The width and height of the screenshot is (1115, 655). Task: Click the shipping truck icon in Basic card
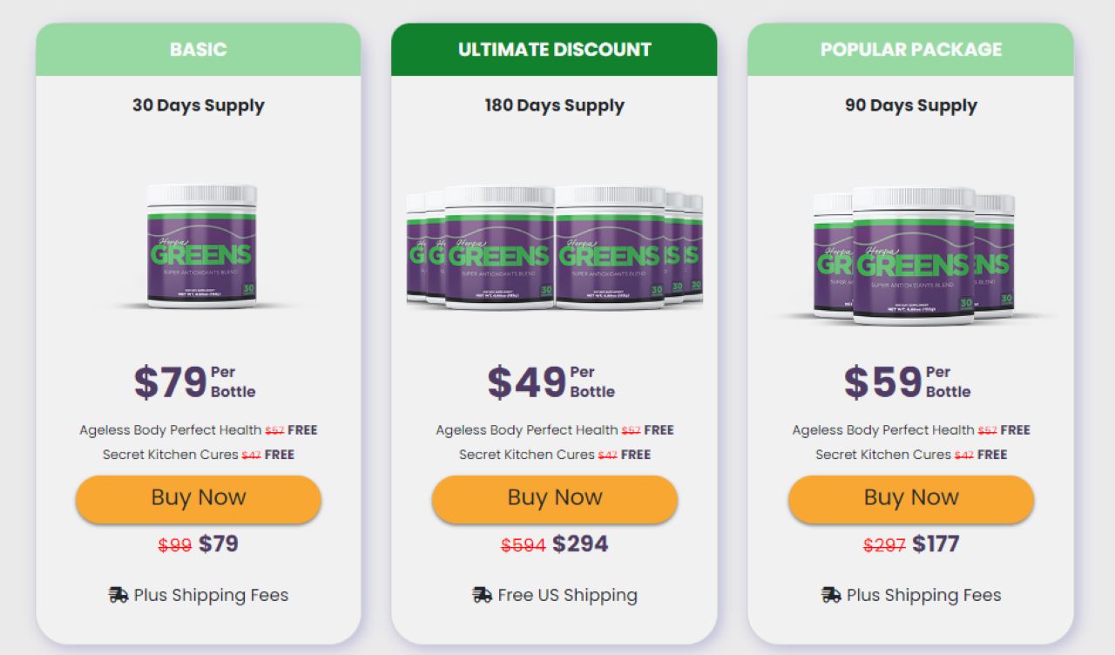(x=118, y=595)
